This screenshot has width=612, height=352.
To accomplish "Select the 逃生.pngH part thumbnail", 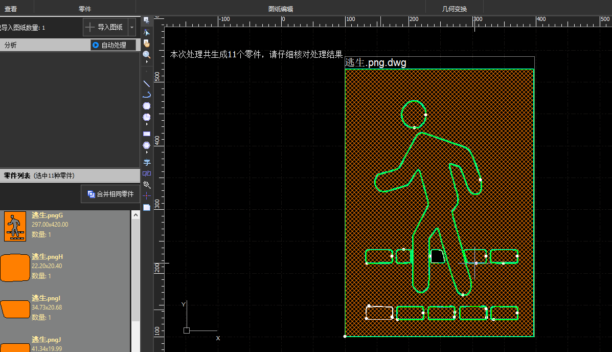I will pos(15,268).
